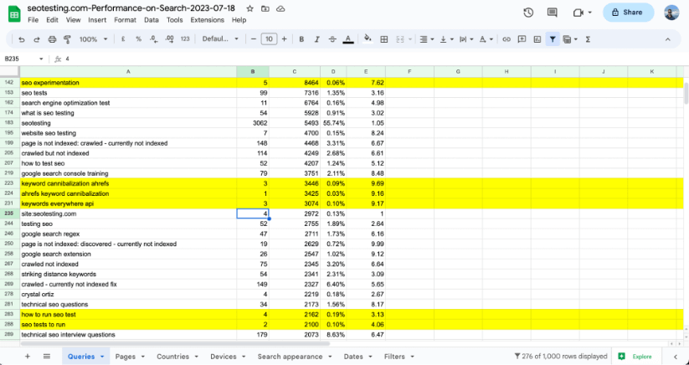
Task: Click the Name box showing B235
Action: point(23,59)
